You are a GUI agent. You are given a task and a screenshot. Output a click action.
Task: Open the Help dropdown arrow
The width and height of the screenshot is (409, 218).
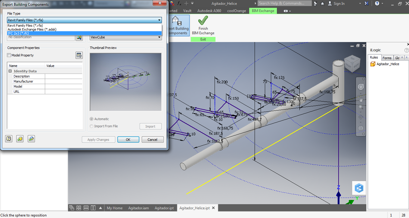(x=382, y=4)
